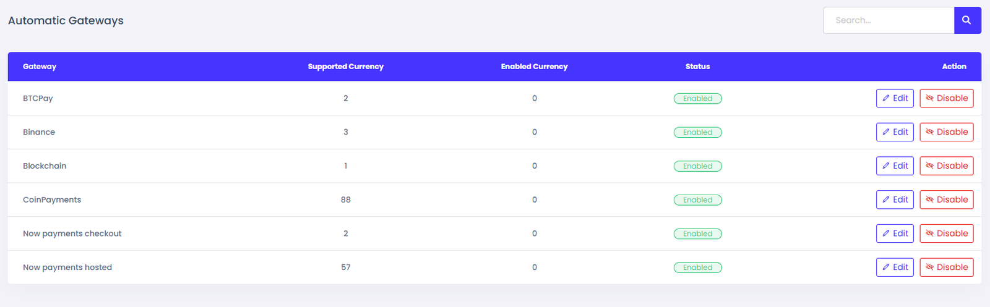990x307 pixels.
Task: Click crossed-eye icon in CoinPayments row
Action: click(x=929, y=200)
